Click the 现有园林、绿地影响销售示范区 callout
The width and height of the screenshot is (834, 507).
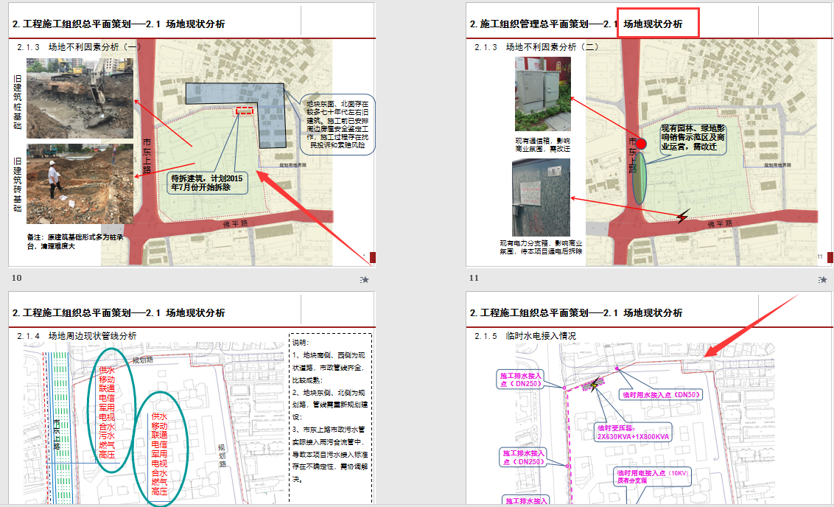693,138
